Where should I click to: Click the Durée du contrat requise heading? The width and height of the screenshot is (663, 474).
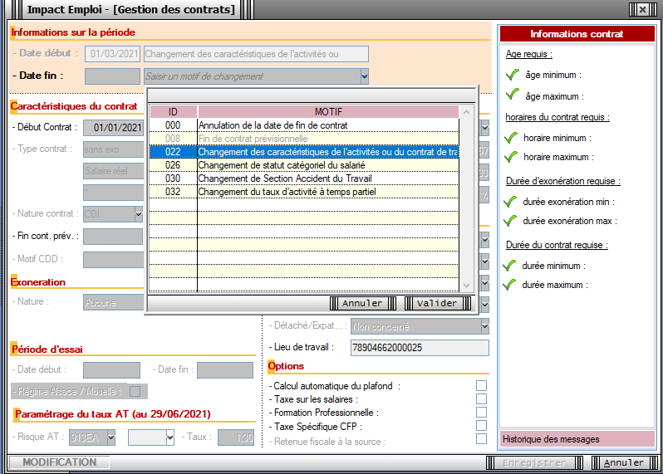(557, 245)
